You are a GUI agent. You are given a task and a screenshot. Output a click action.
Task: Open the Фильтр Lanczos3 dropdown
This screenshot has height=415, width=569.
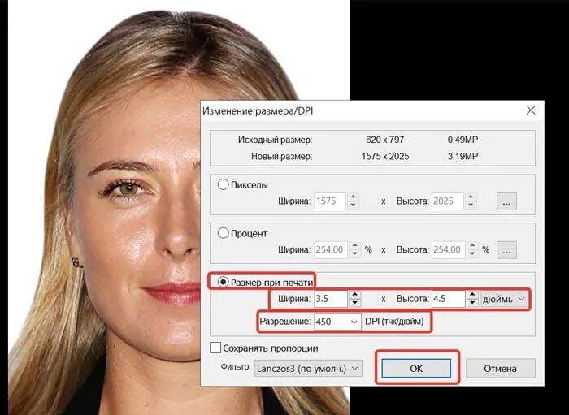308,369
